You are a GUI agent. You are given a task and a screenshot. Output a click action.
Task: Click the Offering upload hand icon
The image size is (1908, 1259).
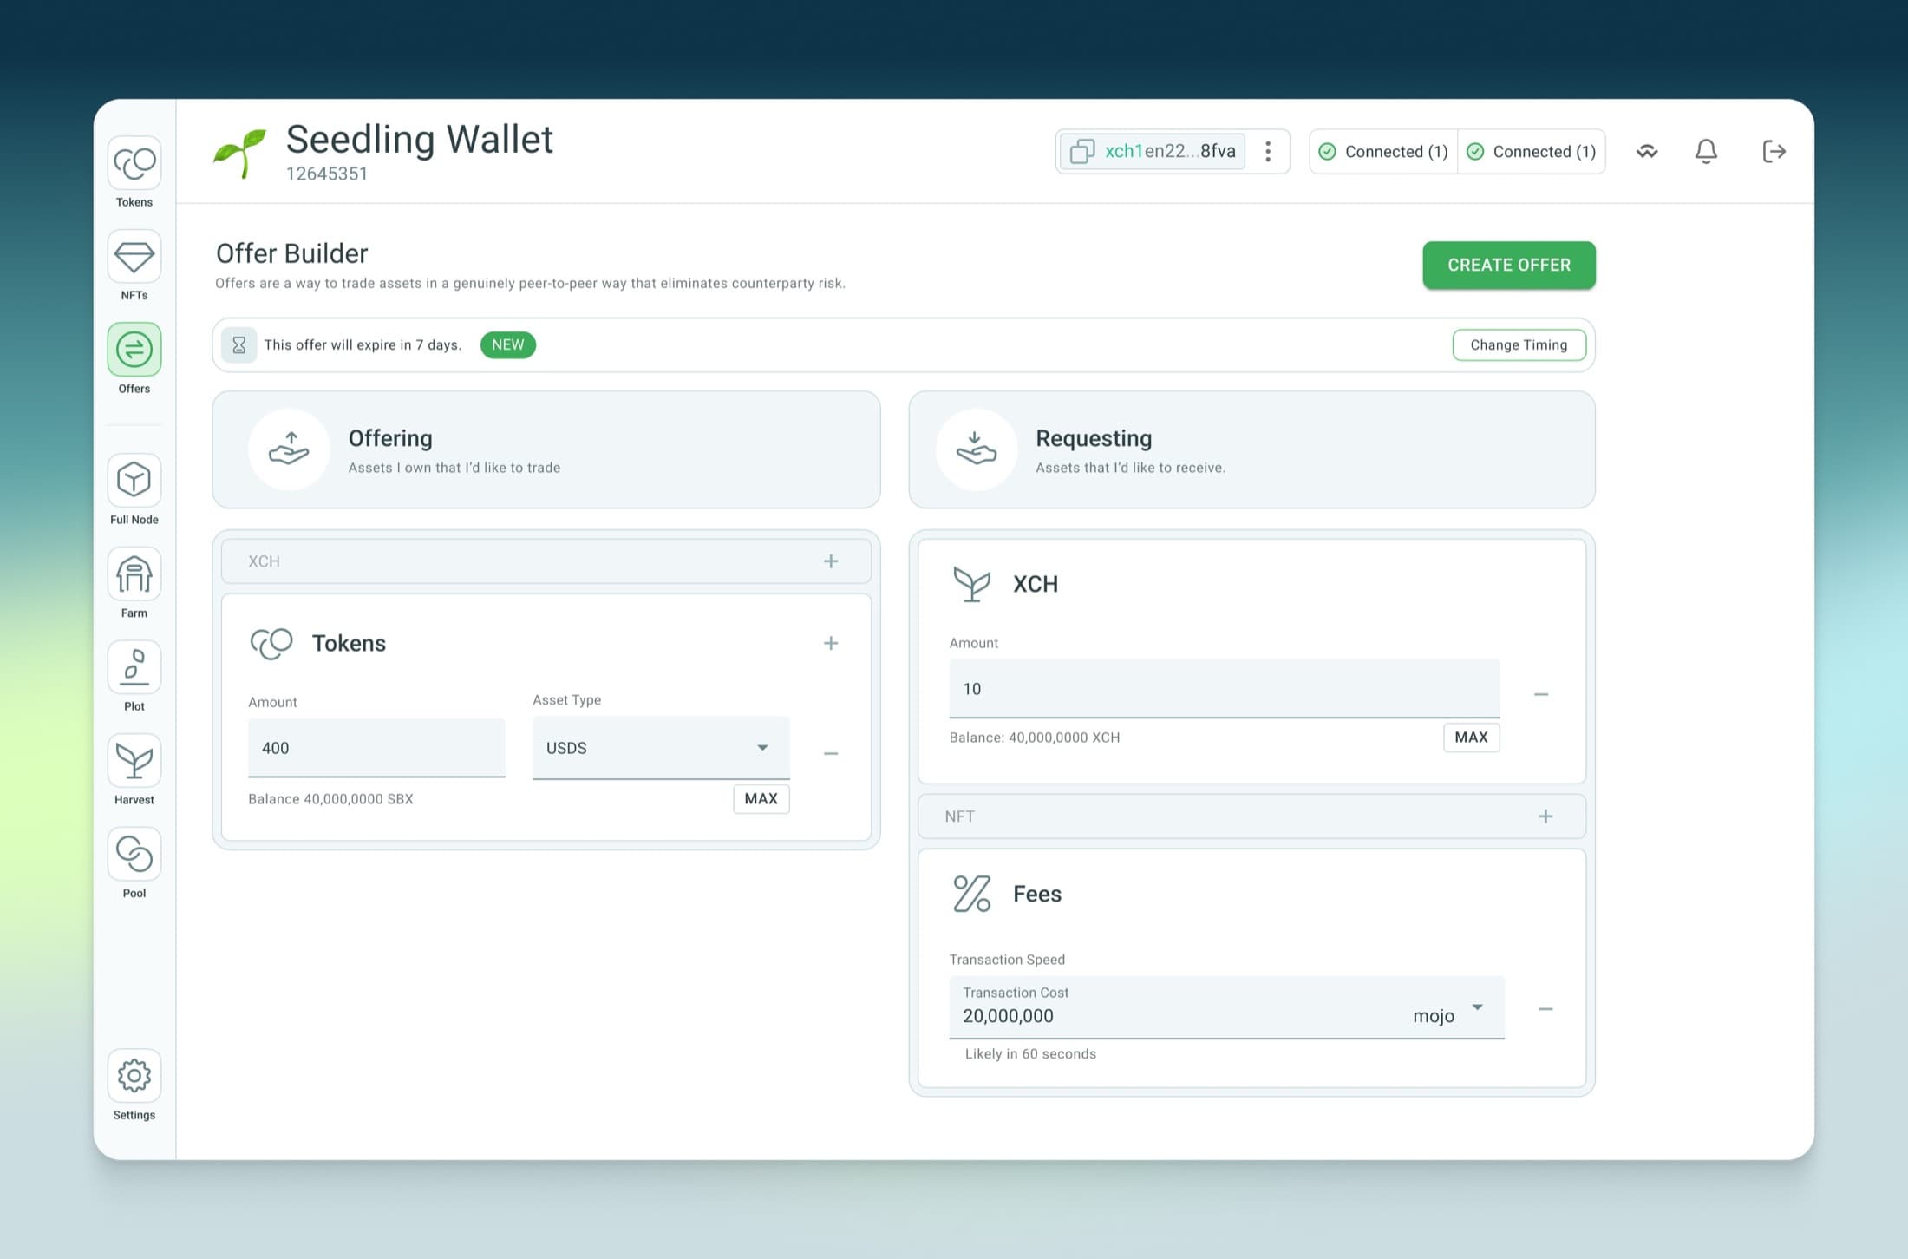(x=289, y=449)
